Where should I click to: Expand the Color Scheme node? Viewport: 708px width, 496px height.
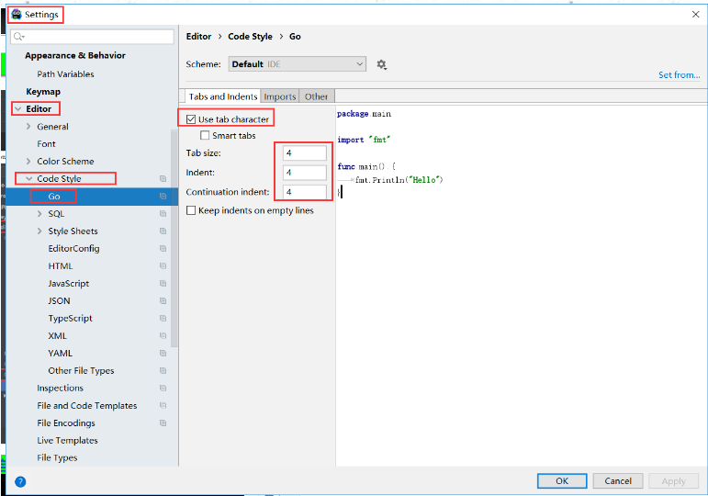coord(28,162)
